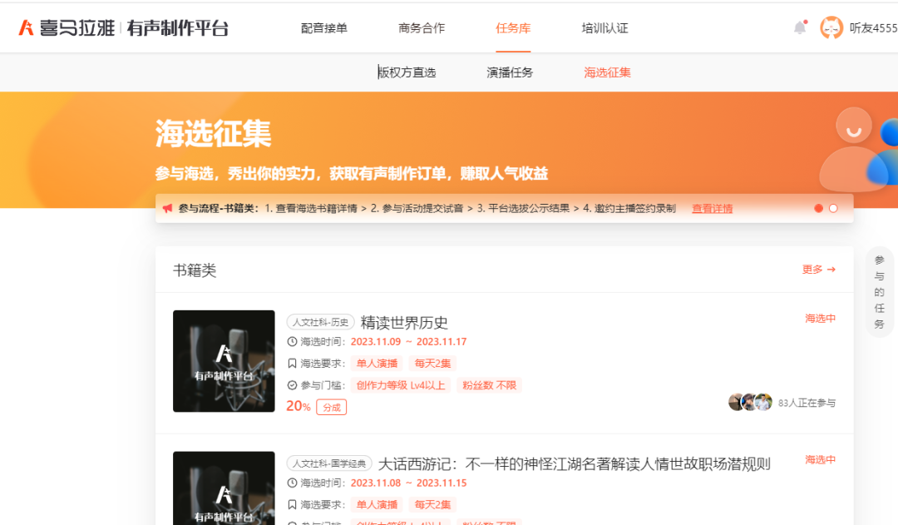Click the 书籍类 section heading
The height and width of the screenshot is (525, 898).
pyautogui.click(x=195, y=270)
